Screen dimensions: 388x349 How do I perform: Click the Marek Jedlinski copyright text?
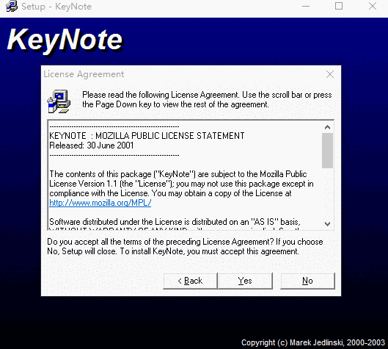[x=313, y=342]
